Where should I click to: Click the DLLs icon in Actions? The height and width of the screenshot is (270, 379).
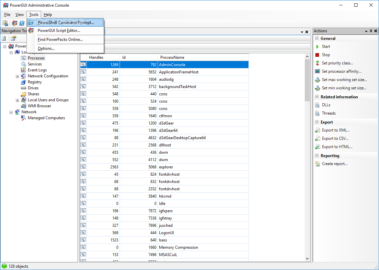tap(317, 105)
